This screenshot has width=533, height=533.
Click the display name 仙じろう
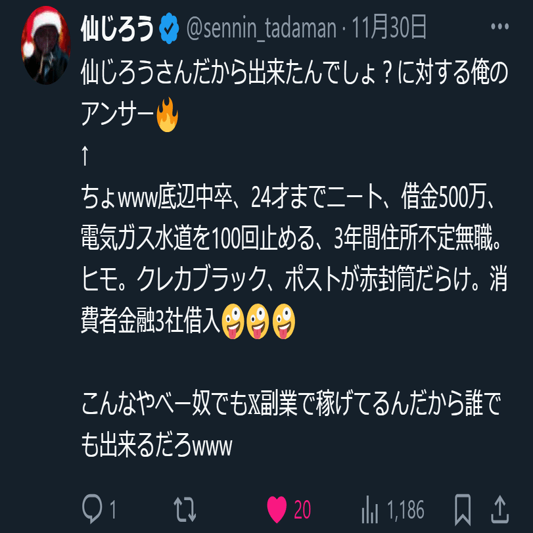point(117,28)
